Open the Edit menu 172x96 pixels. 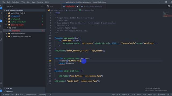click(x=9, y=2)
